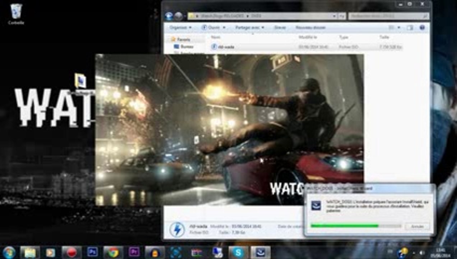Click the Fichier ISO type cell

[x=348, y=47]
